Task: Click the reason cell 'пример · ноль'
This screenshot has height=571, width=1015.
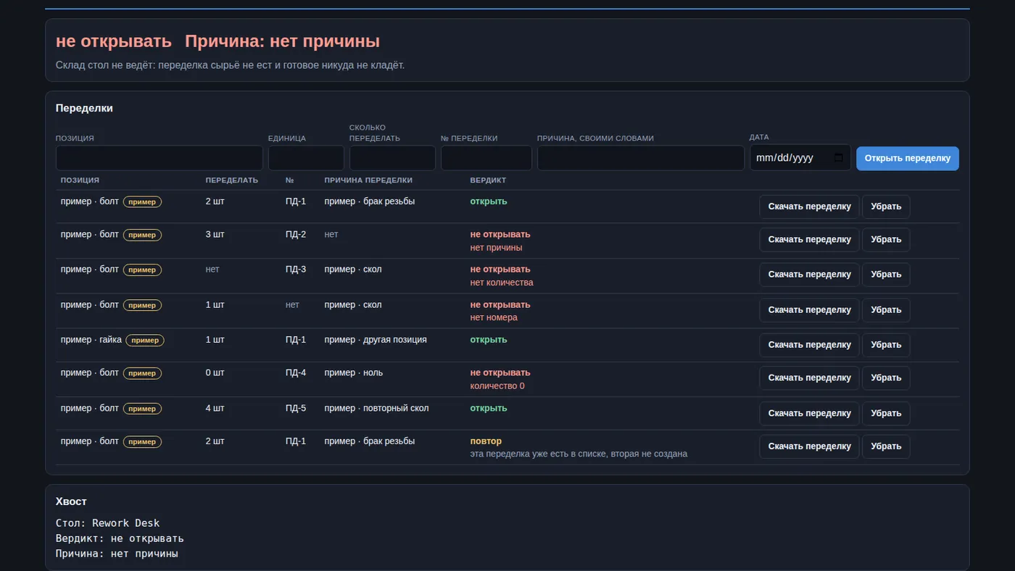Action: pyautogui.click(x=353, y=373)
